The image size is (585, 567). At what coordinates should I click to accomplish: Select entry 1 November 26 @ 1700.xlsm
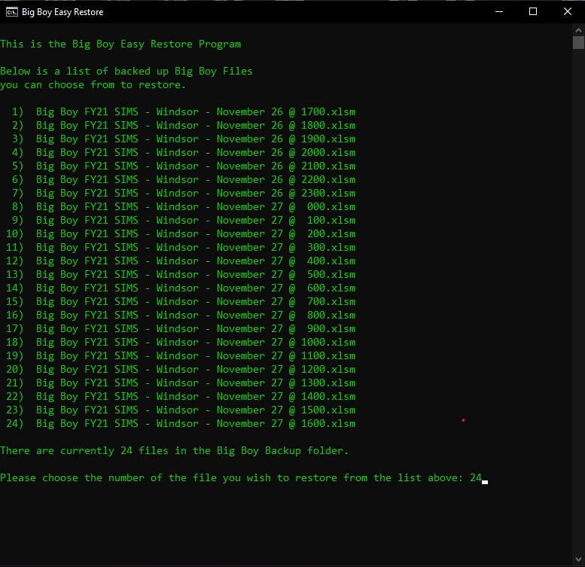[184, 112]
